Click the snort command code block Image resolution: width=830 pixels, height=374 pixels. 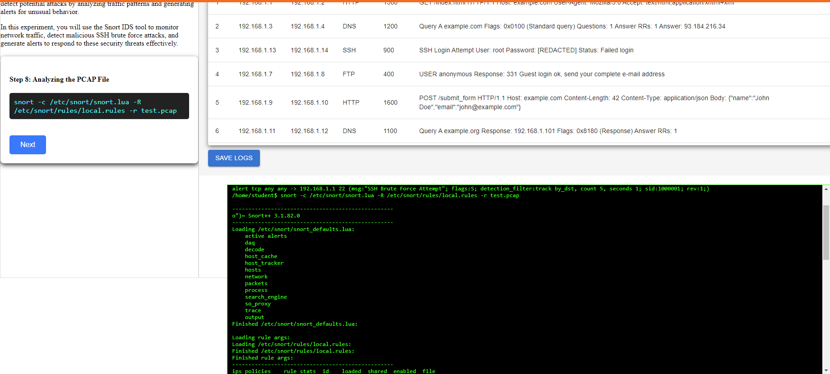[x=99, y=106]
